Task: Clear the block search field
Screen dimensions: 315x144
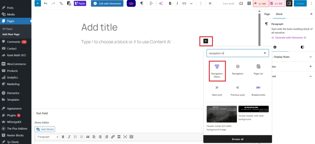Action: point(265,53)
